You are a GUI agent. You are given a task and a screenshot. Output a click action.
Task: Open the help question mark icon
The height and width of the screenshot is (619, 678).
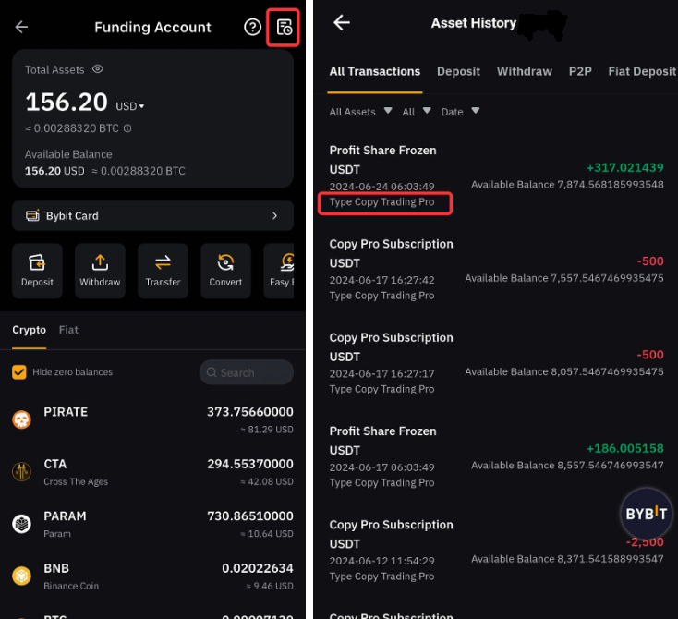[252, 27]
